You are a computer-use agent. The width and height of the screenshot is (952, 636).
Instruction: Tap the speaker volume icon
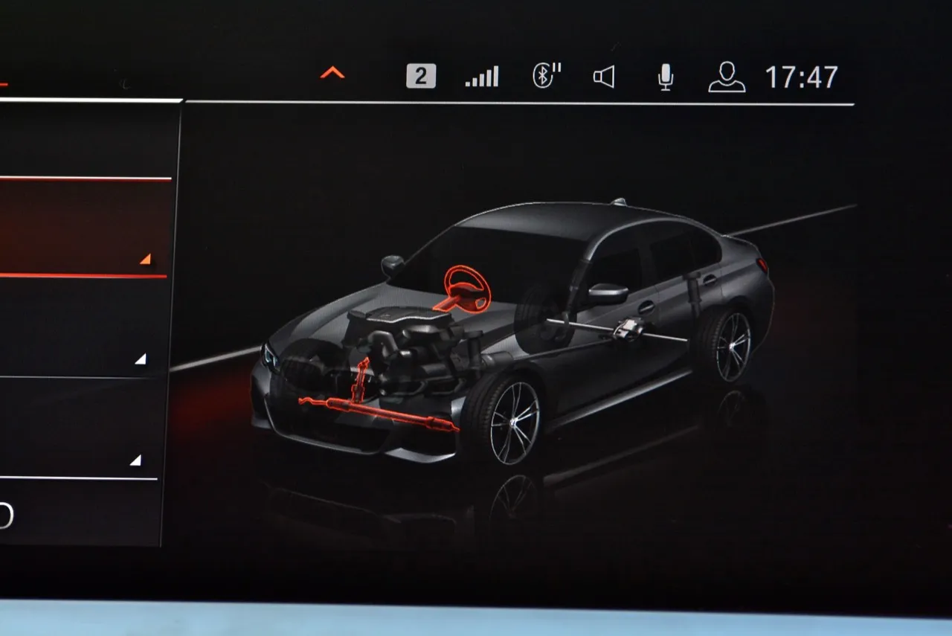click(x=604, y=77)
